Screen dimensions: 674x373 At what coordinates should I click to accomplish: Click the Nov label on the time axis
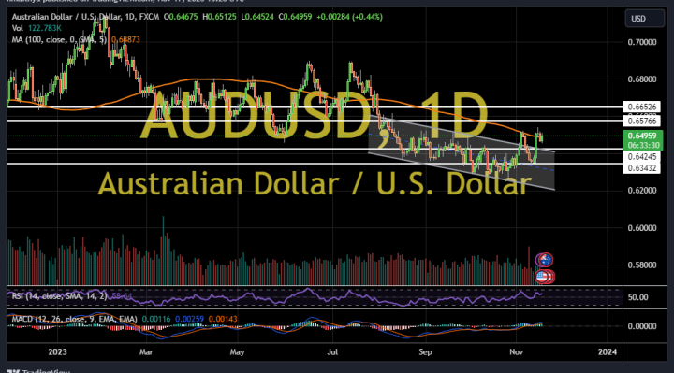(x=516, y=352)
